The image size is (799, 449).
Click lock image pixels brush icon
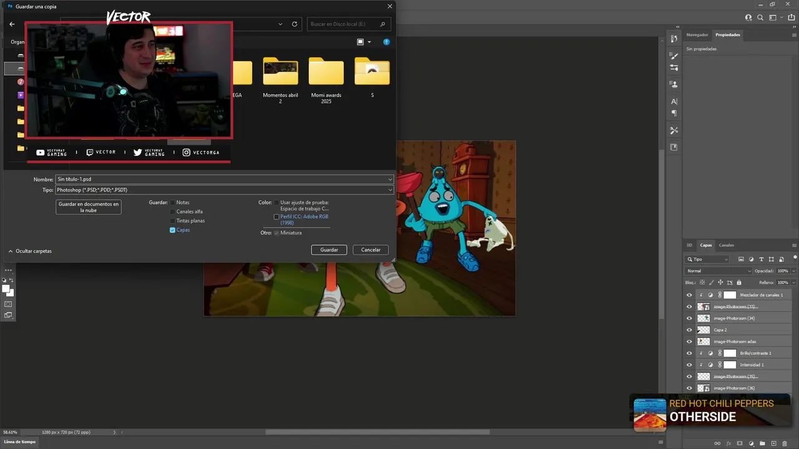[x=712, y=282]
